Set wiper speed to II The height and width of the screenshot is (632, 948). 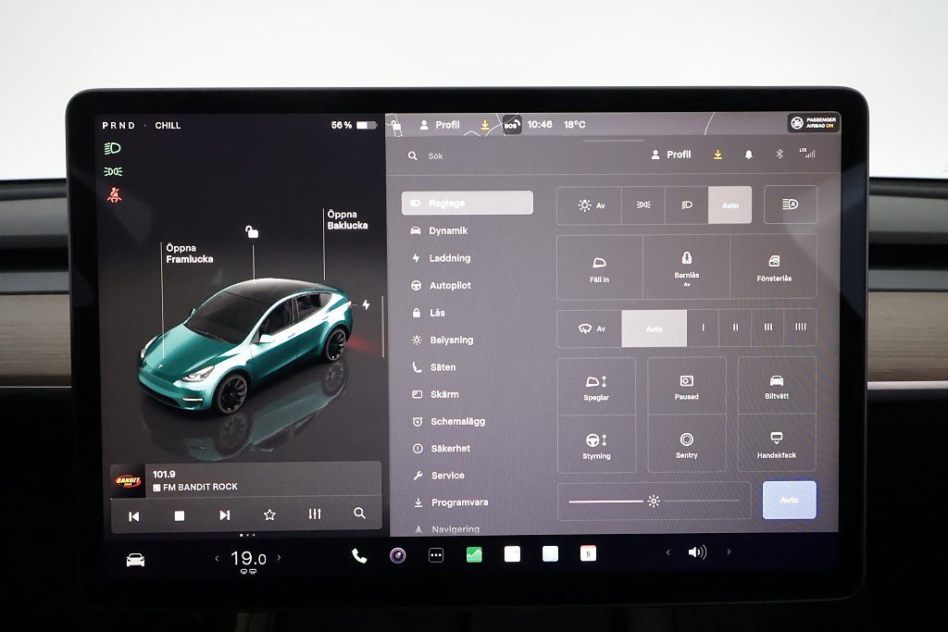click(x=735, y=328)
